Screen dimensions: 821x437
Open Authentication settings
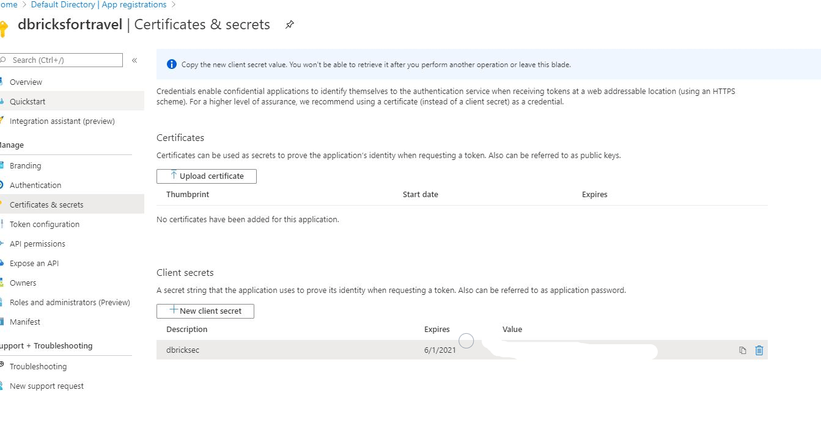click(x=35, y=186)
